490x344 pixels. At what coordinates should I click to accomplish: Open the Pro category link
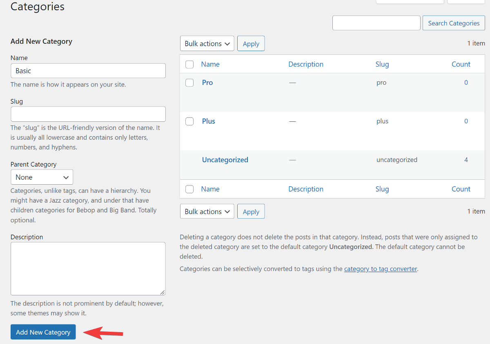207,83
